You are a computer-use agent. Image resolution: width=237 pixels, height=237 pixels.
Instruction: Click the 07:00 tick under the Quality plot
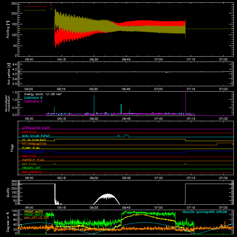(158, 208)
